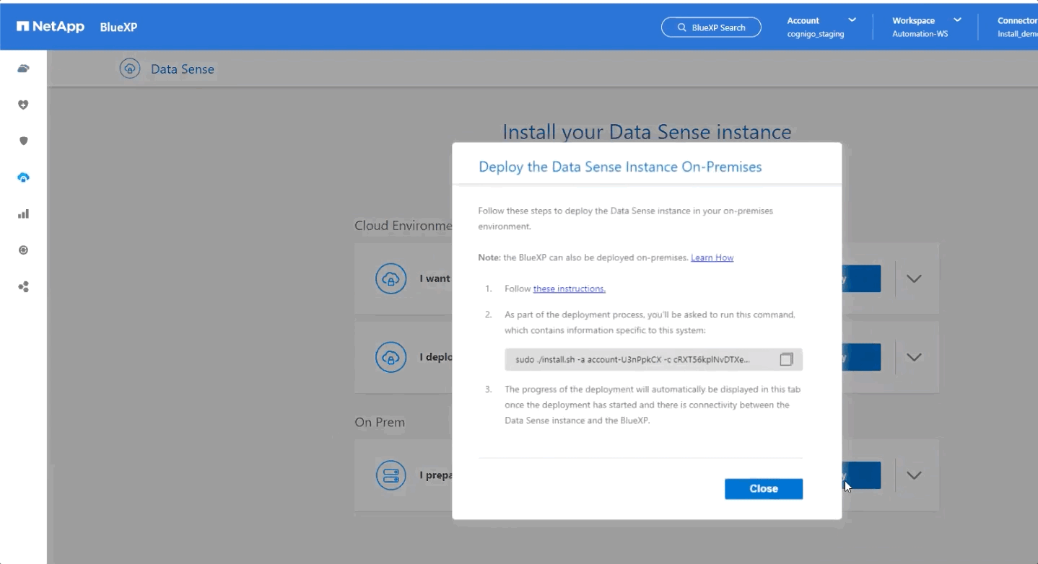
Task: Expand the first Cloud Environment option chevron
Action: click(x=914, y=279)
